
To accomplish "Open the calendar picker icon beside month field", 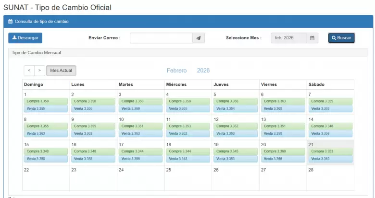I will [312, 38].
